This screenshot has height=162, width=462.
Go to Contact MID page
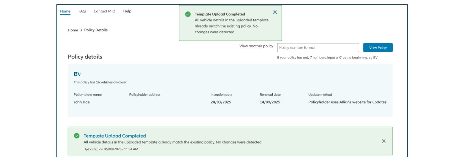[x=104, y=11]
